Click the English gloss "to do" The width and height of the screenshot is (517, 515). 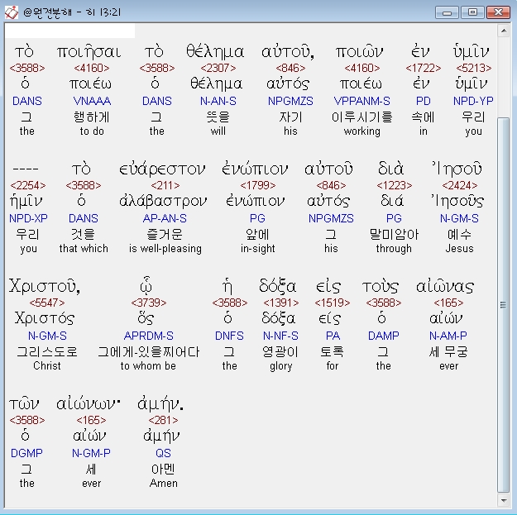point(92,131)
